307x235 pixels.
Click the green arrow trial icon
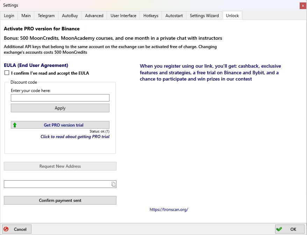point(15,125)
